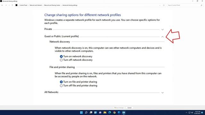Open taskbar Search
This screenshot has width=205, height=115.
point(86,112)
